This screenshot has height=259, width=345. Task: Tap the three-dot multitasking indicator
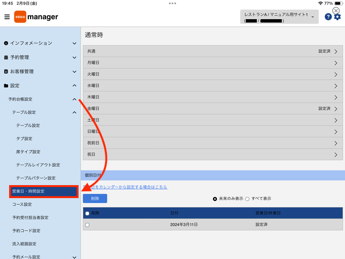pyautogui.click(x=172, y=3)
